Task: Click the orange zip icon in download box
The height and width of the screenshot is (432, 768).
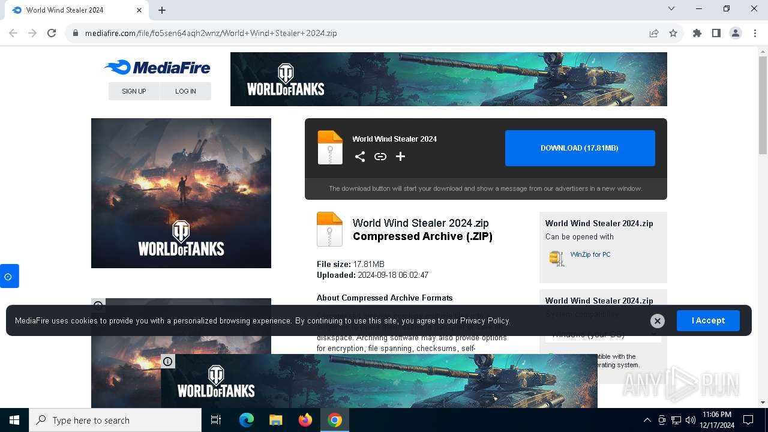Action: pos(330,148)
